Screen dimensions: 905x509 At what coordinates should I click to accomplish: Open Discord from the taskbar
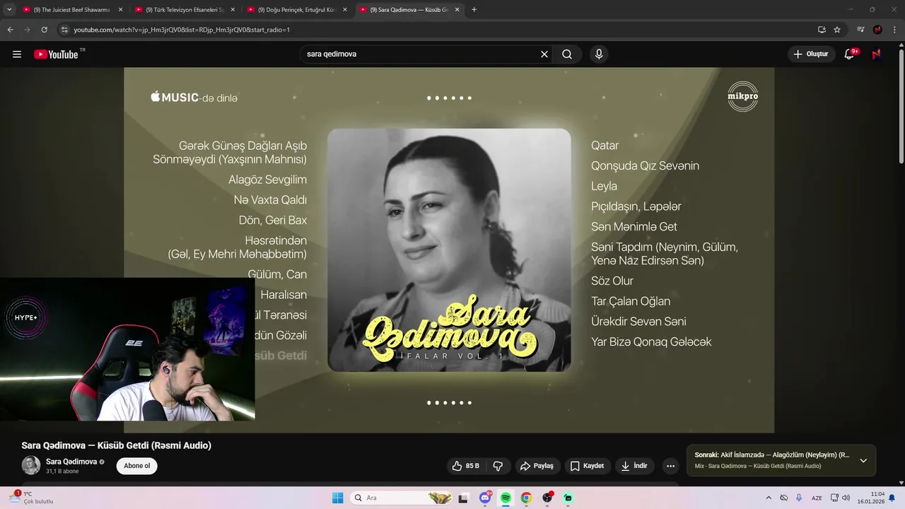485,498
